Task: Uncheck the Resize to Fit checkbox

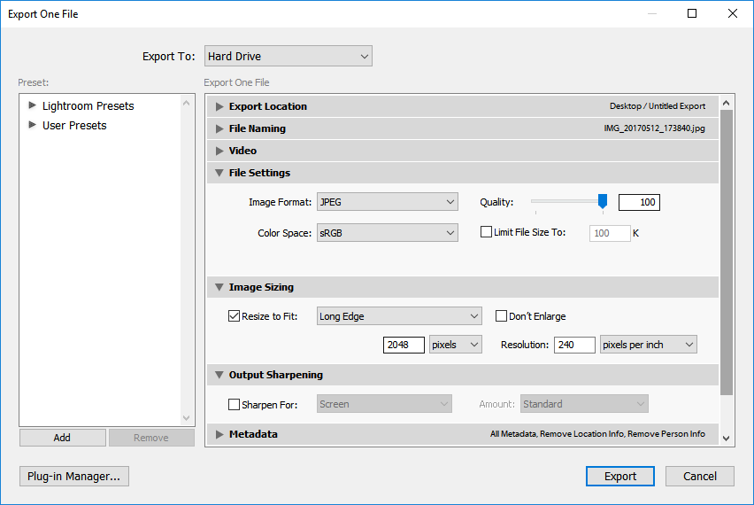Action: pyautogui.click(x=234, y=316)
